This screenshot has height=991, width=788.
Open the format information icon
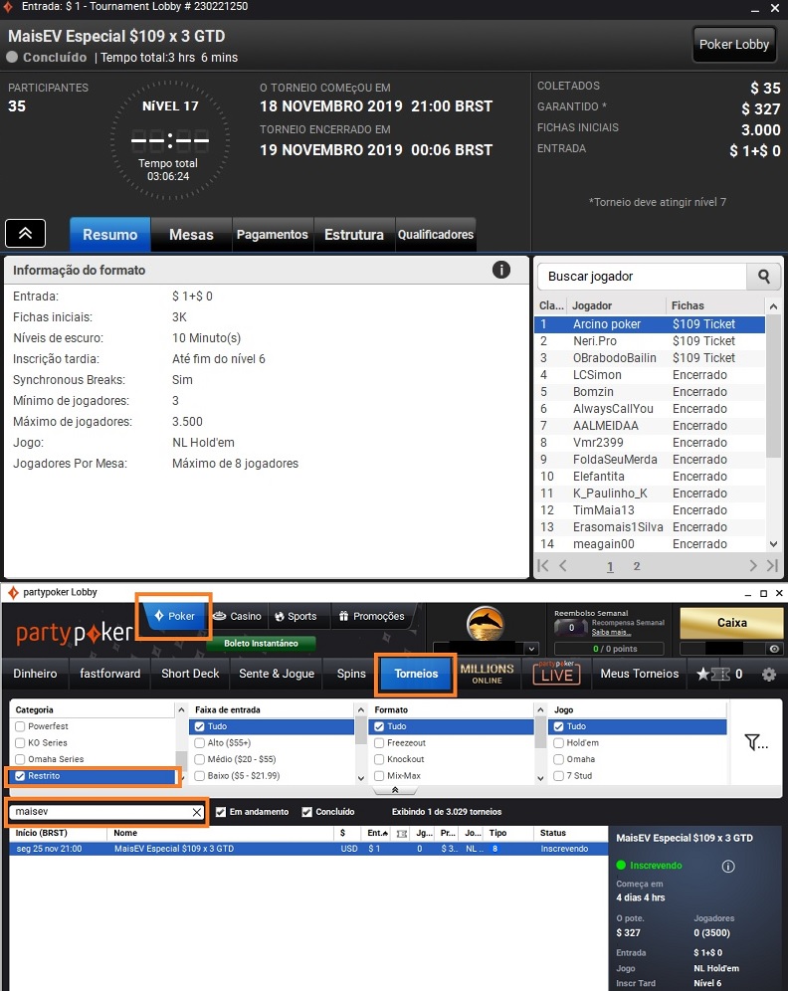(x=501, y=270)
